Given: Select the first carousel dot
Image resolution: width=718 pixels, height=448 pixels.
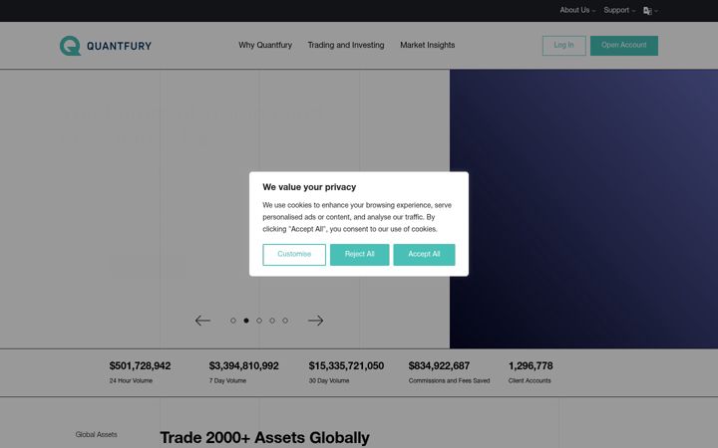Looking at the screenshot, I should tap(233, 321).
